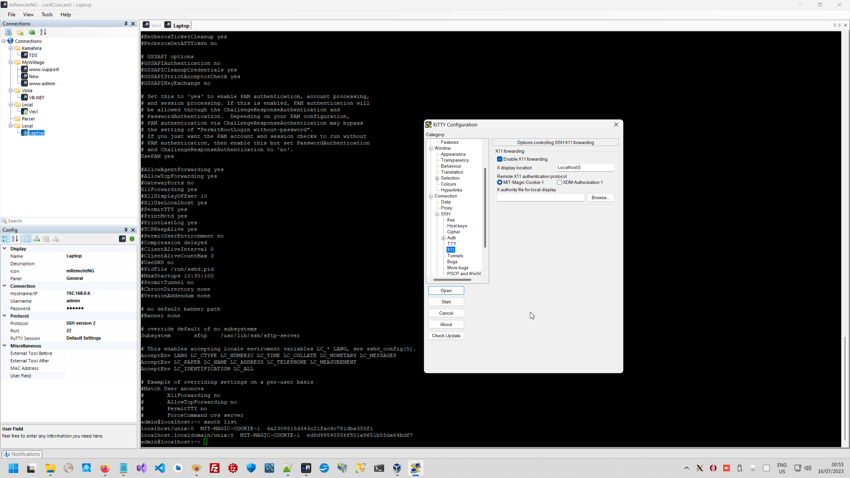Image resolution: width=850 pixels, height=478 pixels.
Task: Click the Check Update button
Action: pyautogui.click(x=446, y=336)
